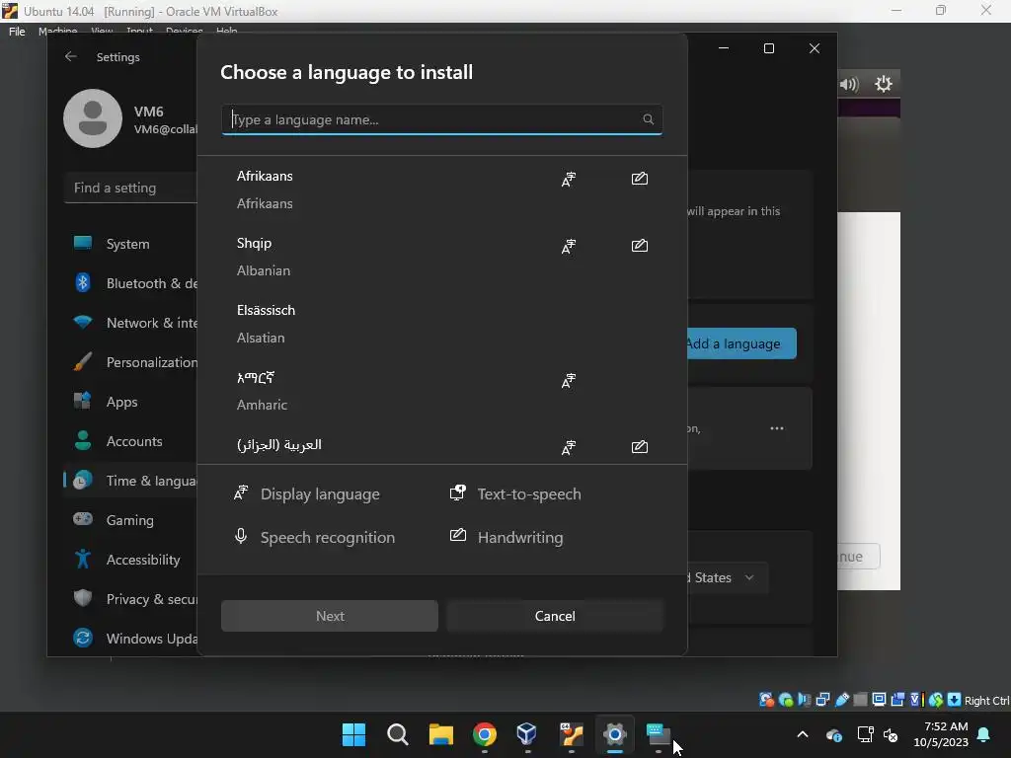Click the Handwriting legend icon
Image resolution: width=1011 pixels, height=758 pixels.
point(458,535)
